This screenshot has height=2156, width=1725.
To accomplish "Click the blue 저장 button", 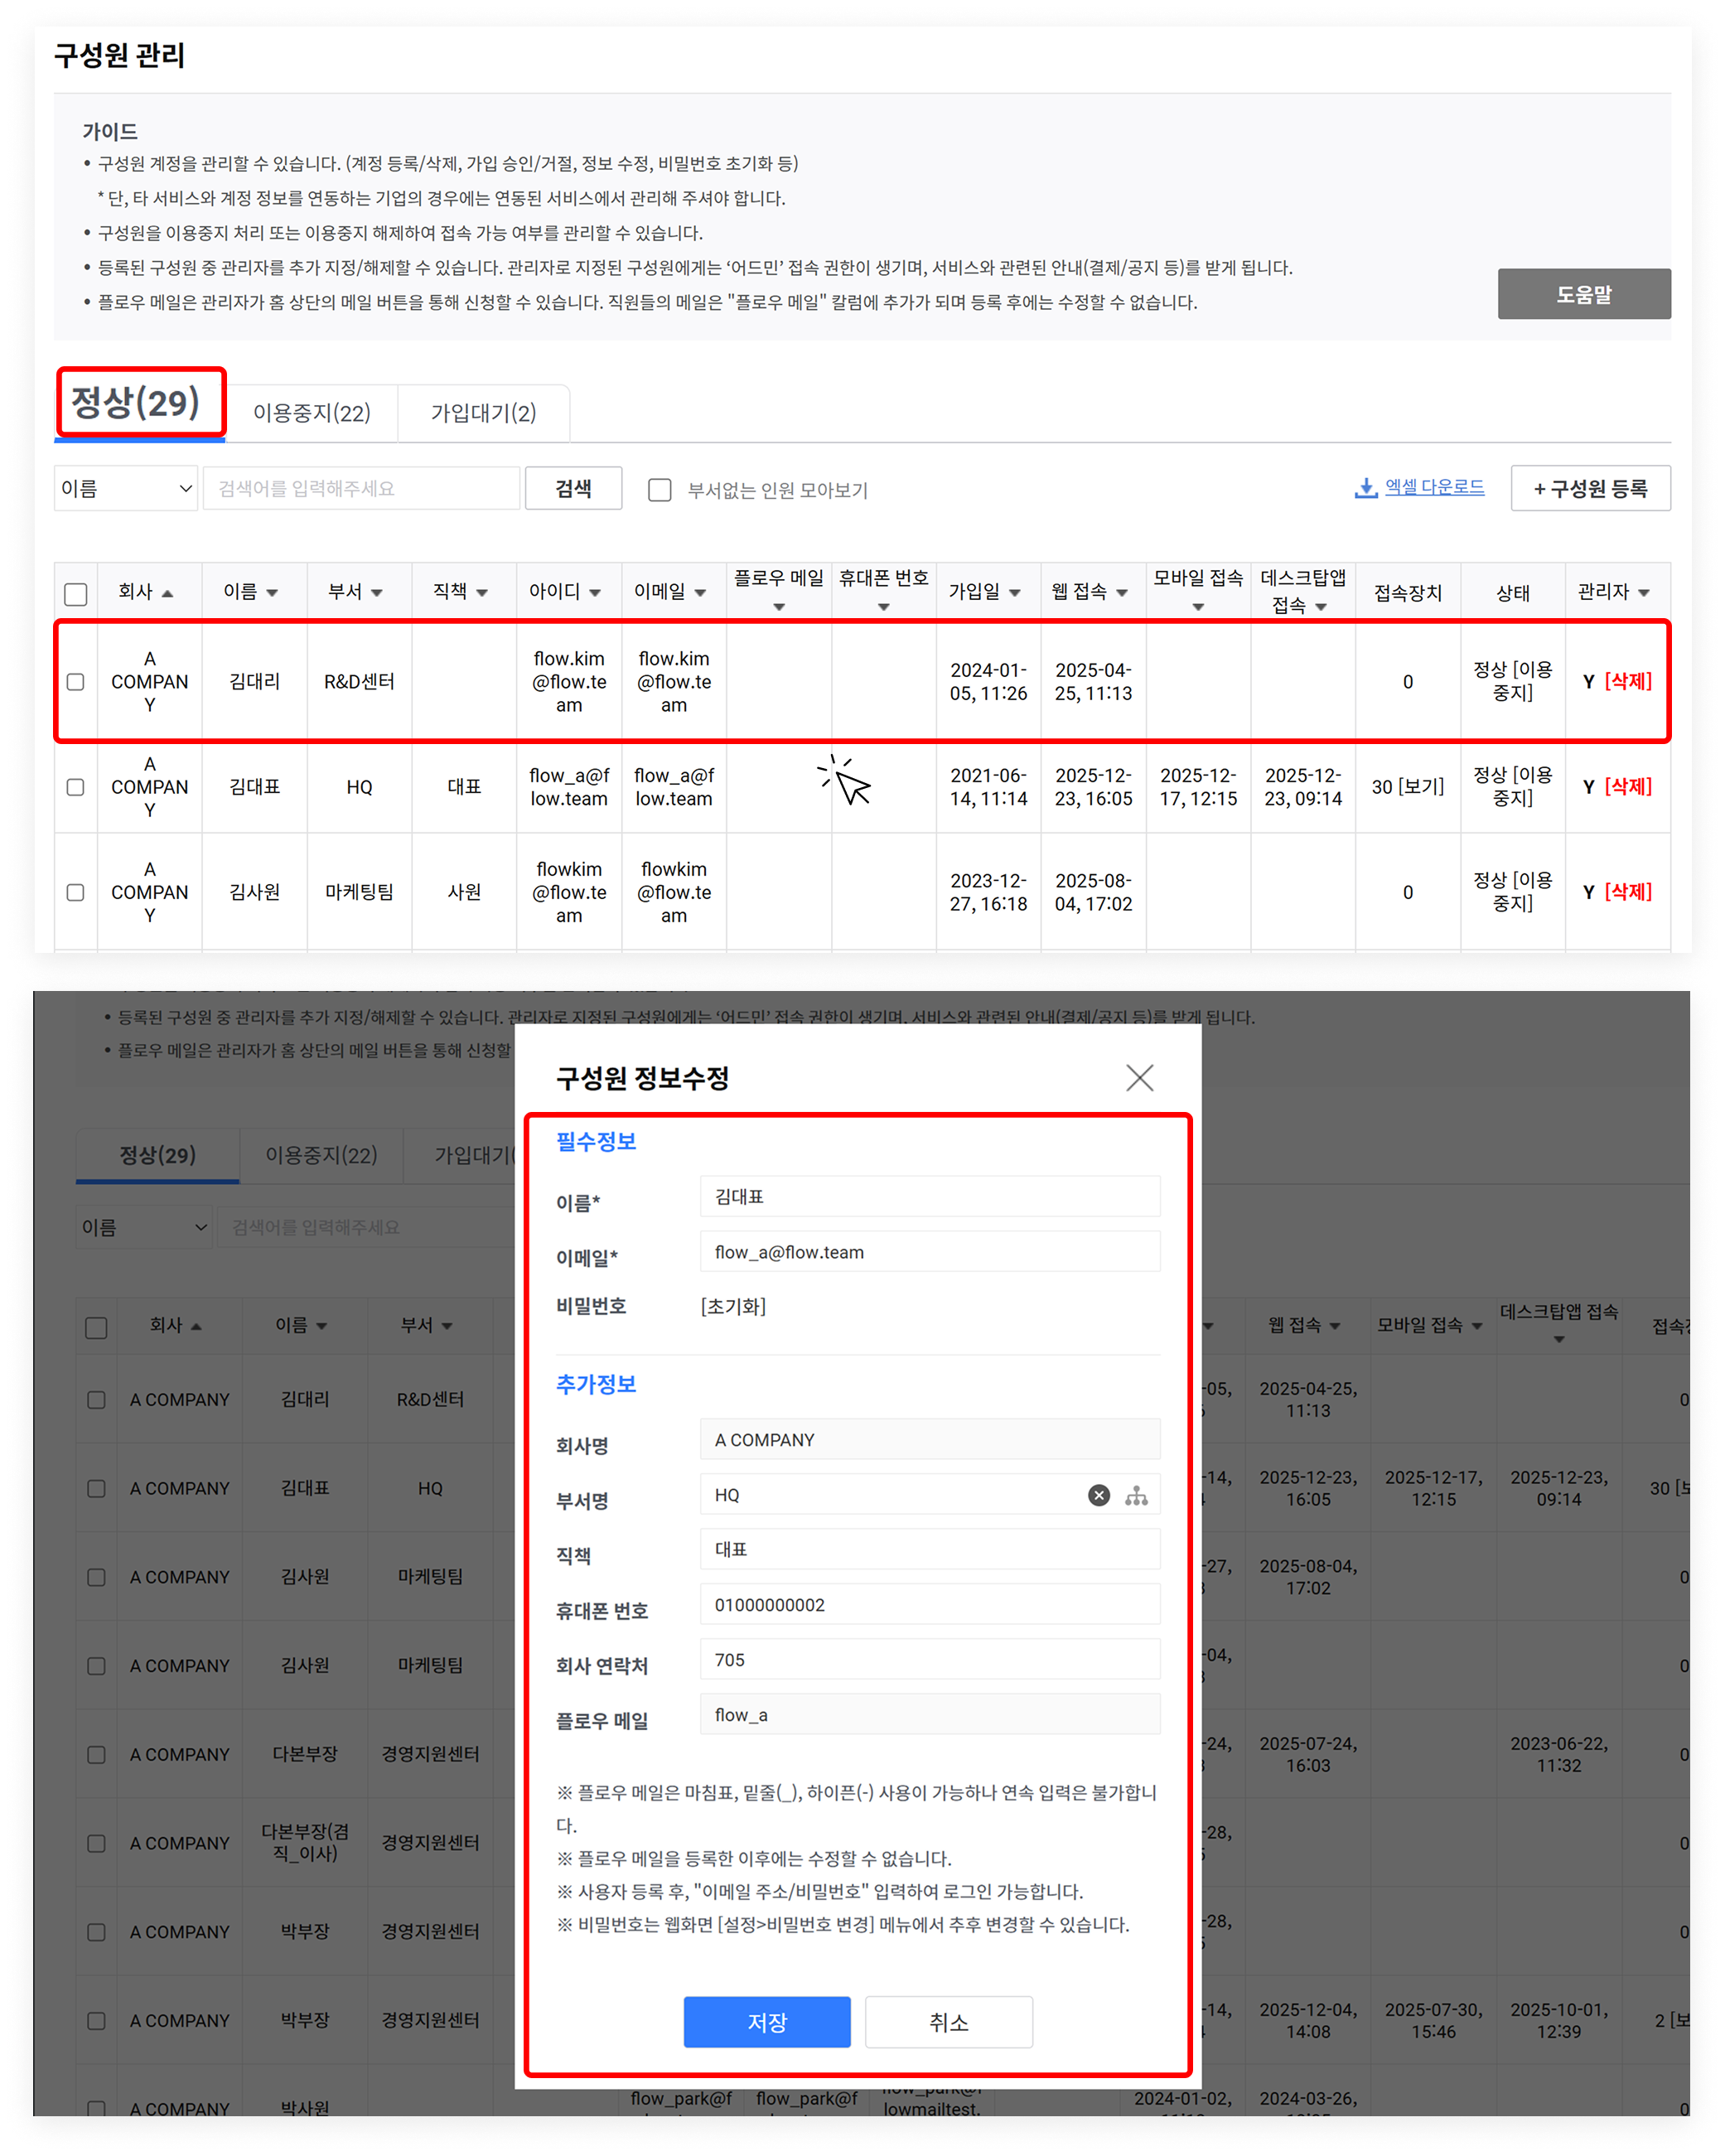I will (767, 2022).
